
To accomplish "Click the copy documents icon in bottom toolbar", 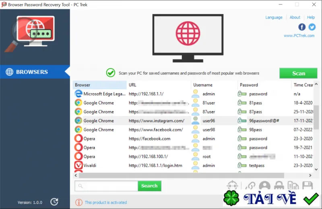I will [x=293, y=185].
